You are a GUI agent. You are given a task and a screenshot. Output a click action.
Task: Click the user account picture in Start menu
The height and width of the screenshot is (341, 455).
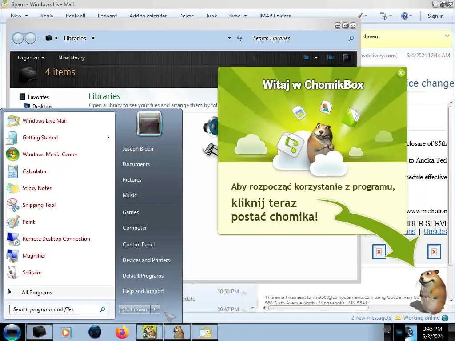pos(149,124)
